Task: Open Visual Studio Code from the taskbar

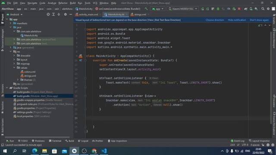Action: (x=104, y=151)
